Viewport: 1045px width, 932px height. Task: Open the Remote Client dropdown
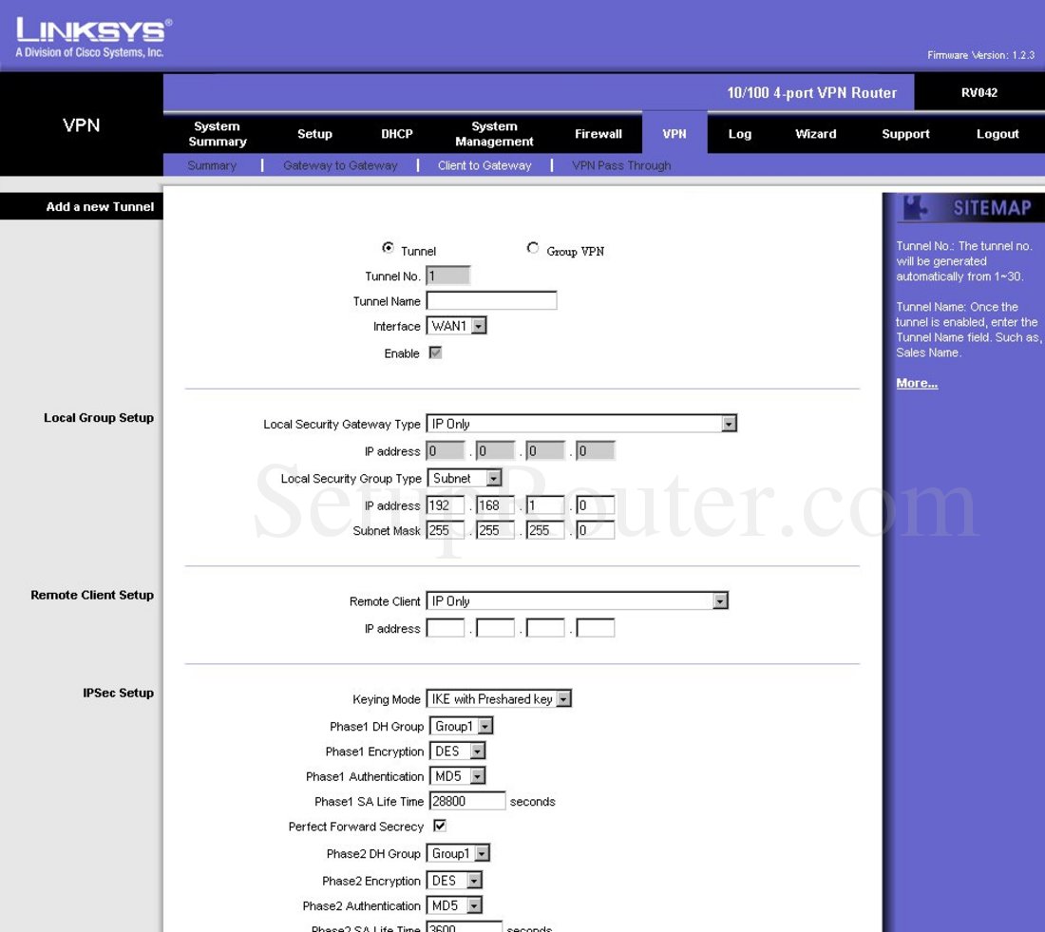pos(578,600)
